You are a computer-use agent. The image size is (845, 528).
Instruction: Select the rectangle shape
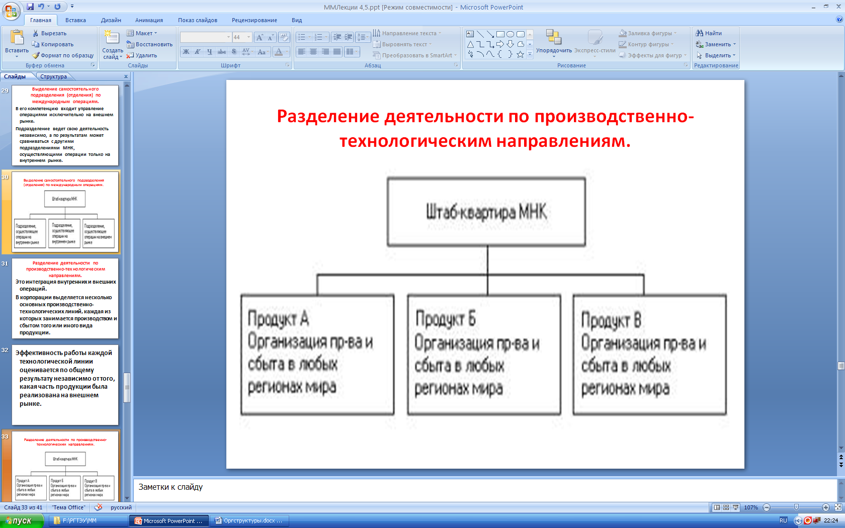tap(500, 34)
